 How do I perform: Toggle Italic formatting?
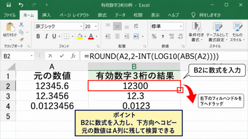click(46, 36)
